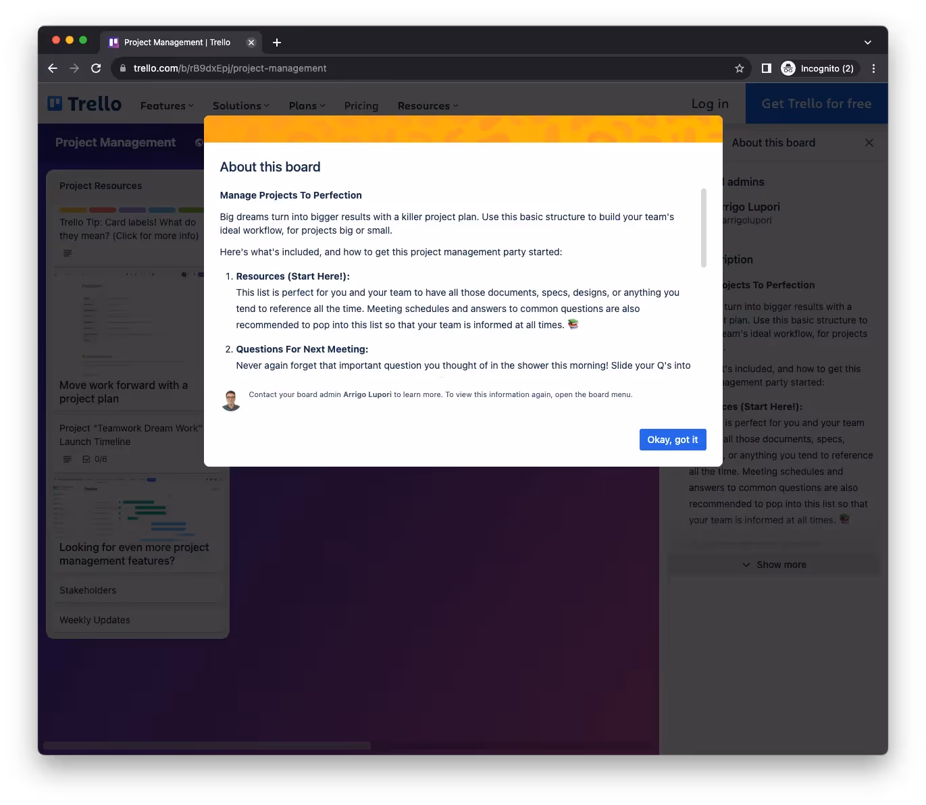Screen dimensions: 926x805
Task: Expand the tab search chevron
Action: coord(868,43)
